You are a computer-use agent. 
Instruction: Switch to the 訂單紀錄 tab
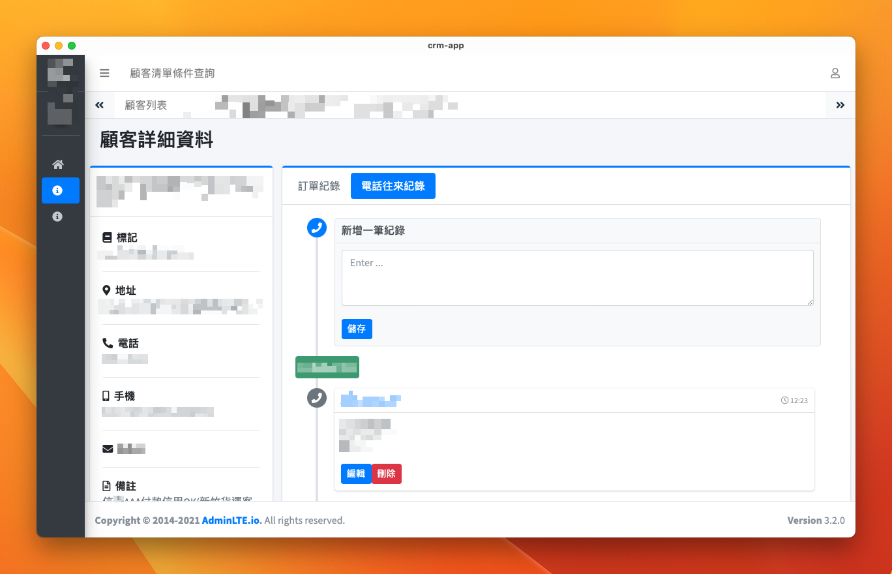[319, 186]
